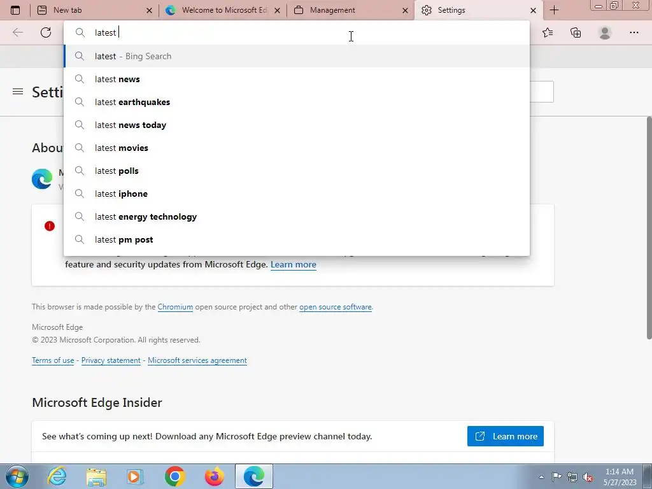Choose 'latest energy technology' suggestion
The image size is (652, 489).
pos(297,216)
